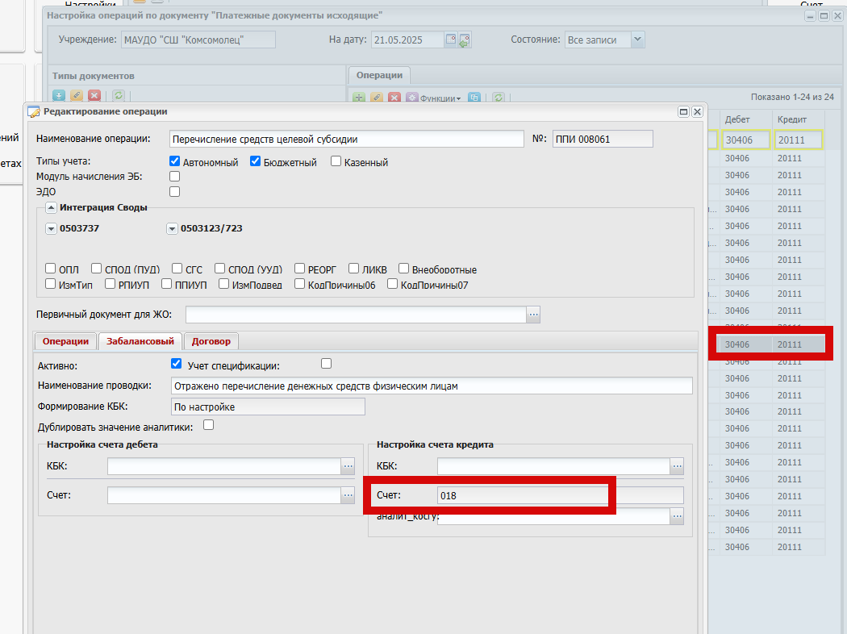
Task: Open calendar picker next to date field
Action: 450,40
